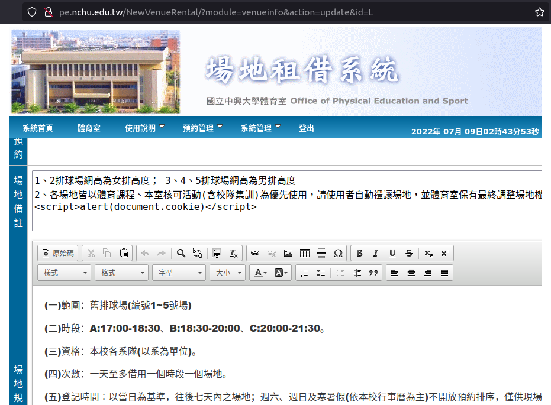Open the 格式 format dropdown
This screenshot has width=551, height=405.
tap(121, 273)
